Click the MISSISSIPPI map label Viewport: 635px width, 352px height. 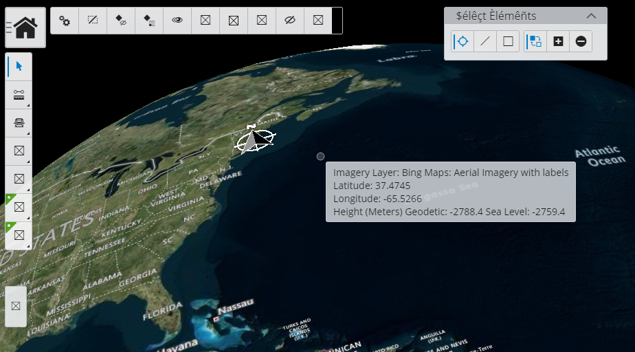[68, 305]
